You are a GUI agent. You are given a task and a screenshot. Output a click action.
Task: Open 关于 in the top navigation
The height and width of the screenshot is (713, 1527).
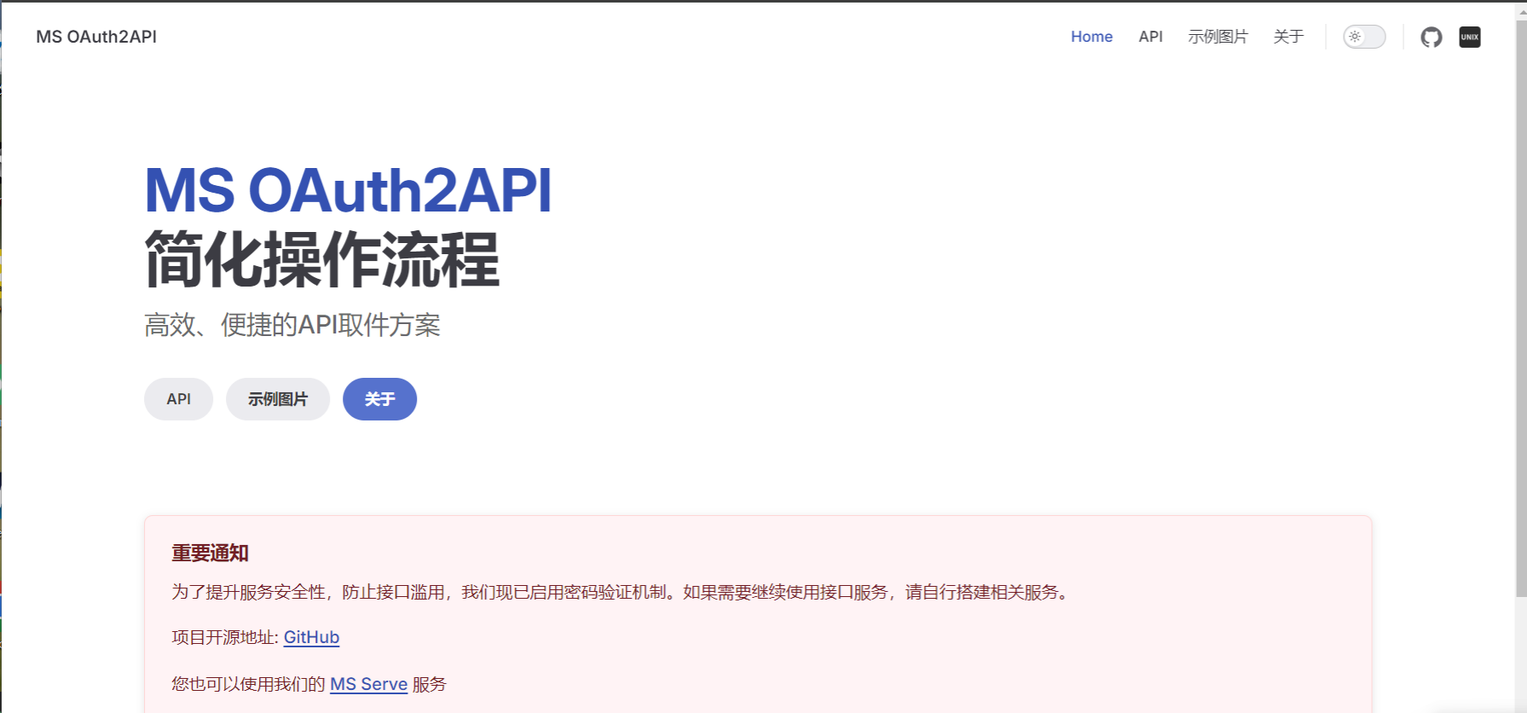coord(1288,37)
